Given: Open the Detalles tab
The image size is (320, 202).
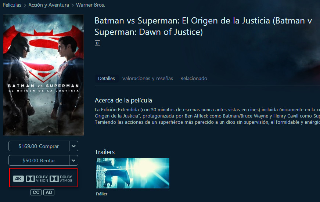Looking at the screenshot, I should [107, 79].
